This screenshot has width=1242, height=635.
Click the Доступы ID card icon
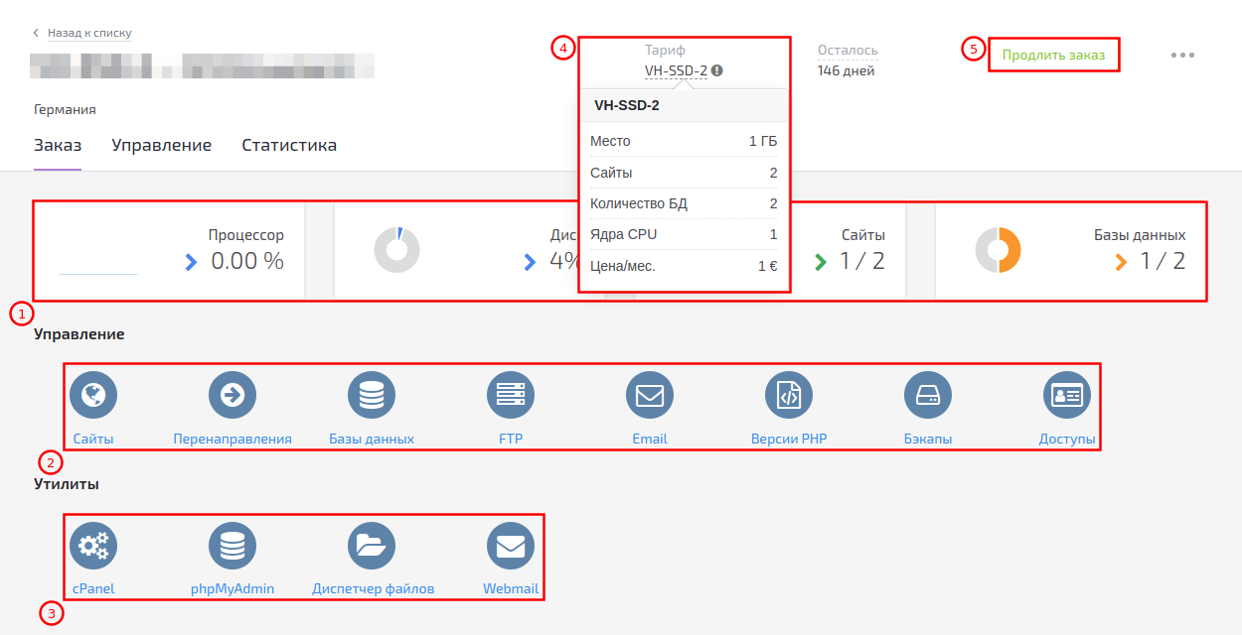click(x=1067, y=396)
